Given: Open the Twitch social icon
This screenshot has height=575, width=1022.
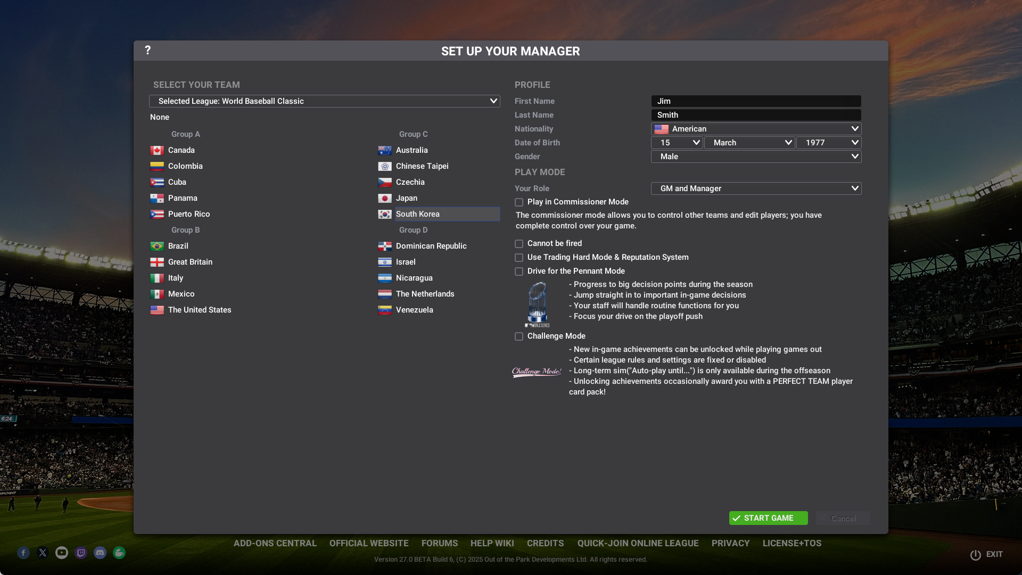Looking at the screenshot, I should click(81, 553).
